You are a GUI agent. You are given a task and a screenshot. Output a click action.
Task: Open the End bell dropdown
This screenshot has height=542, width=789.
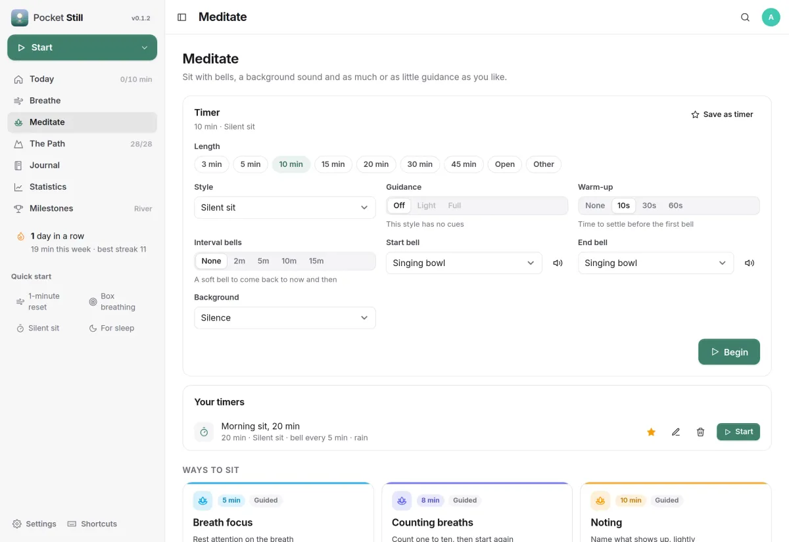(x=656, y=263)
